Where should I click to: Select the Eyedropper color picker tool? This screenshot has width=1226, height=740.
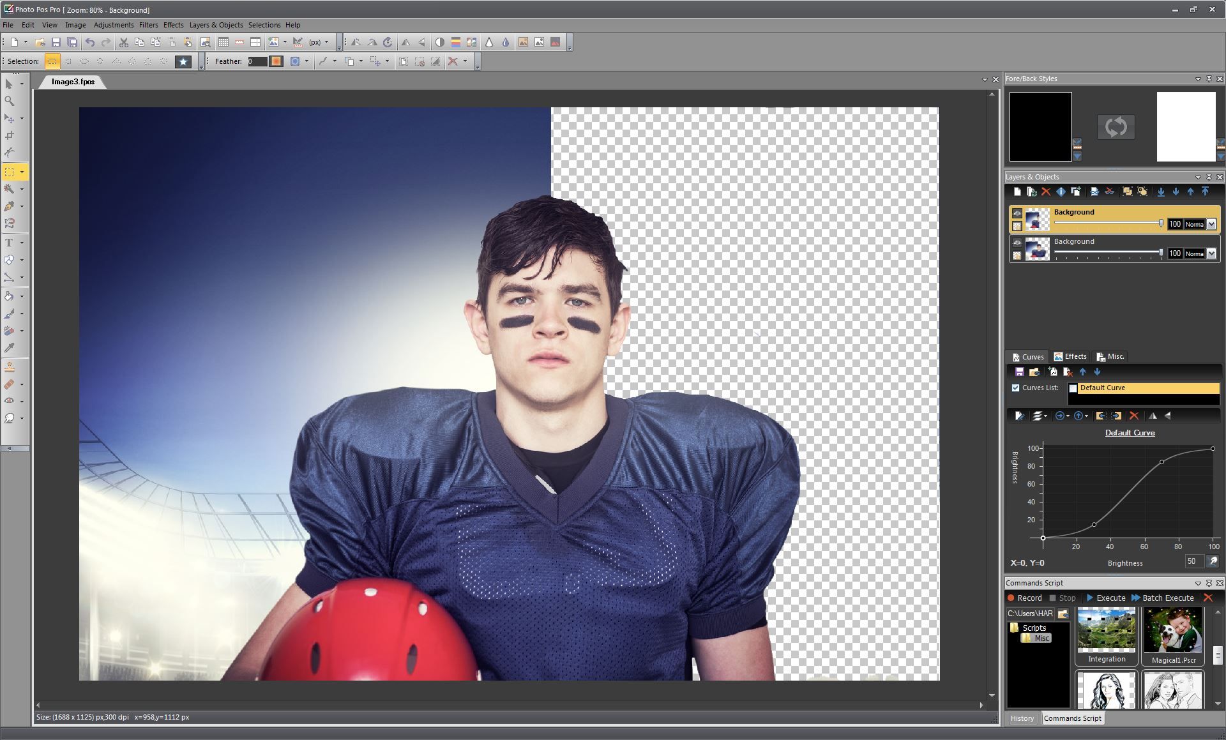tap(10, 348)
